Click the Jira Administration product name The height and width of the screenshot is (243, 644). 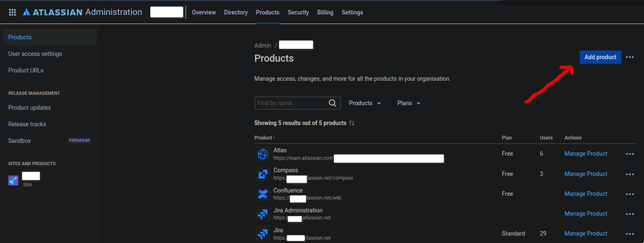298,210
